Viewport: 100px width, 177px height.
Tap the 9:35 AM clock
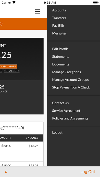click(50, 3)
